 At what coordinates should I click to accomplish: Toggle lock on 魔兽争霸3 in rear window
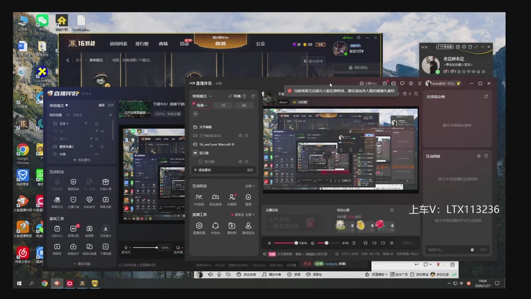tap(102, 146)
